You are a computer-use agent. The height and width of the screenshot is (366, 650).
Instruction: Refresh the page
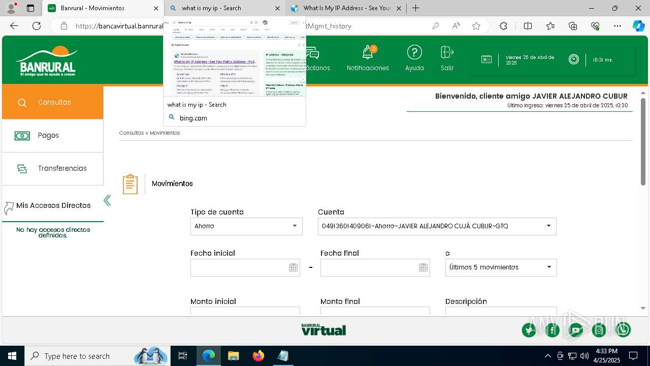[x=37, y=26]
